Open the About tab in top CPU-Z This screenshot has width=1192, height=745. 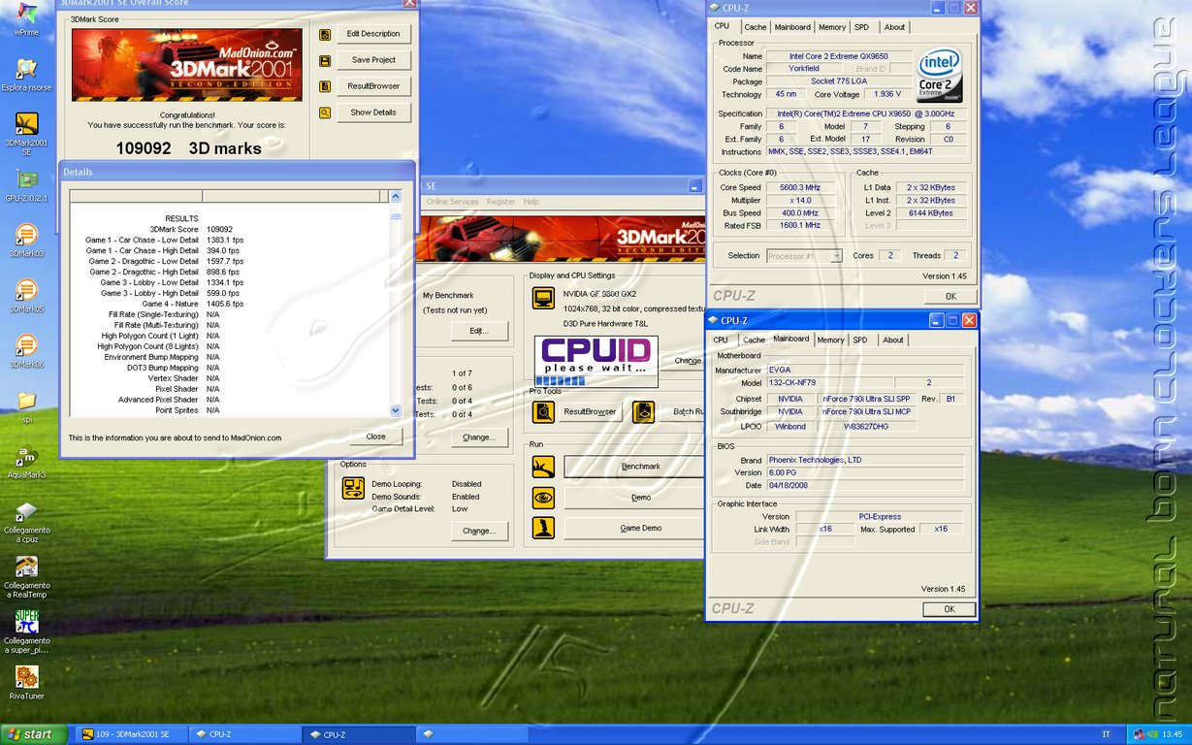point(894,27)
